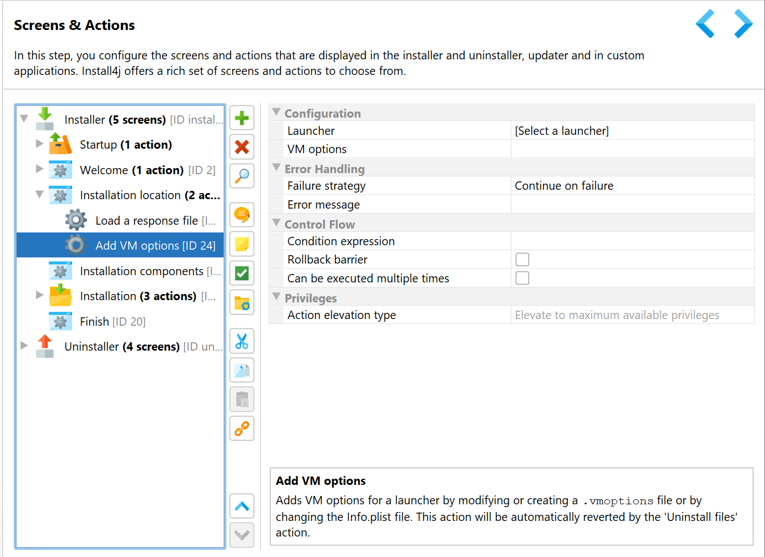Click the scissors cut icon
This screenshot has width=765, height=557.
(242, 341)
